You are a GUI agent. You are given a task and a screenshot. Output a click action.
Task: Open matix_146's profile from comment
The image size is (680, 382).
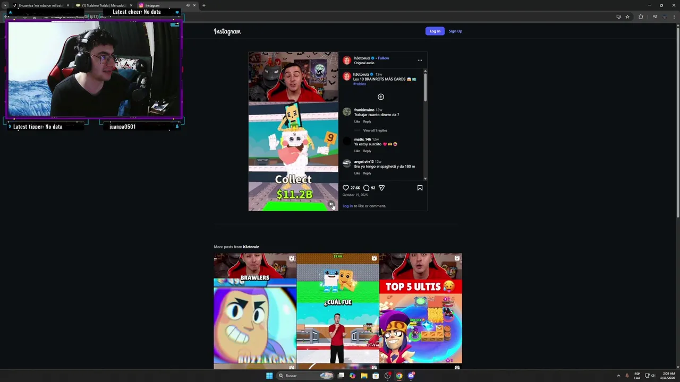[362, 140]
